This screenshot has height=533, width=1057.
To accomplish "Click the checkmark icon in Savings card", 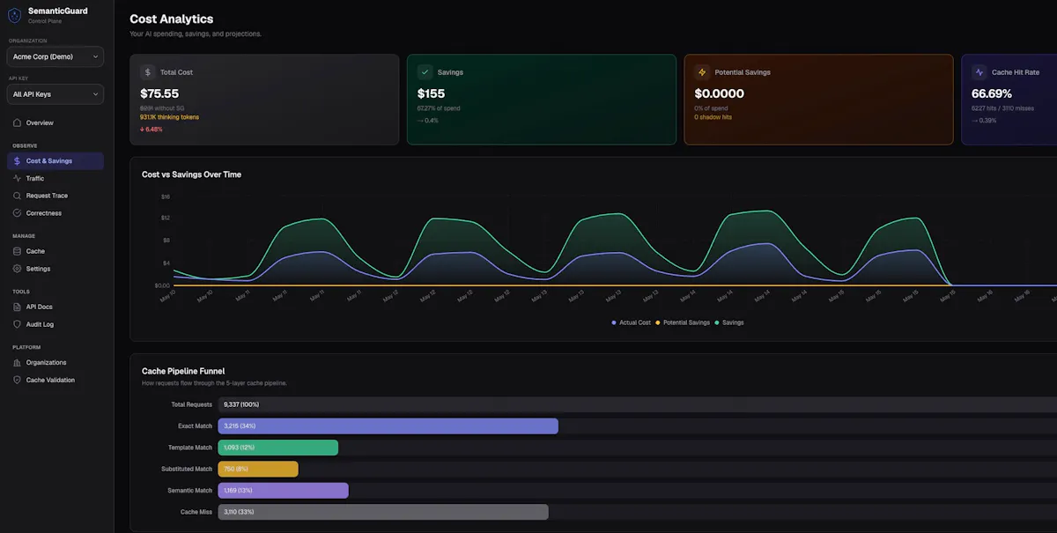I will click(425, 72).
